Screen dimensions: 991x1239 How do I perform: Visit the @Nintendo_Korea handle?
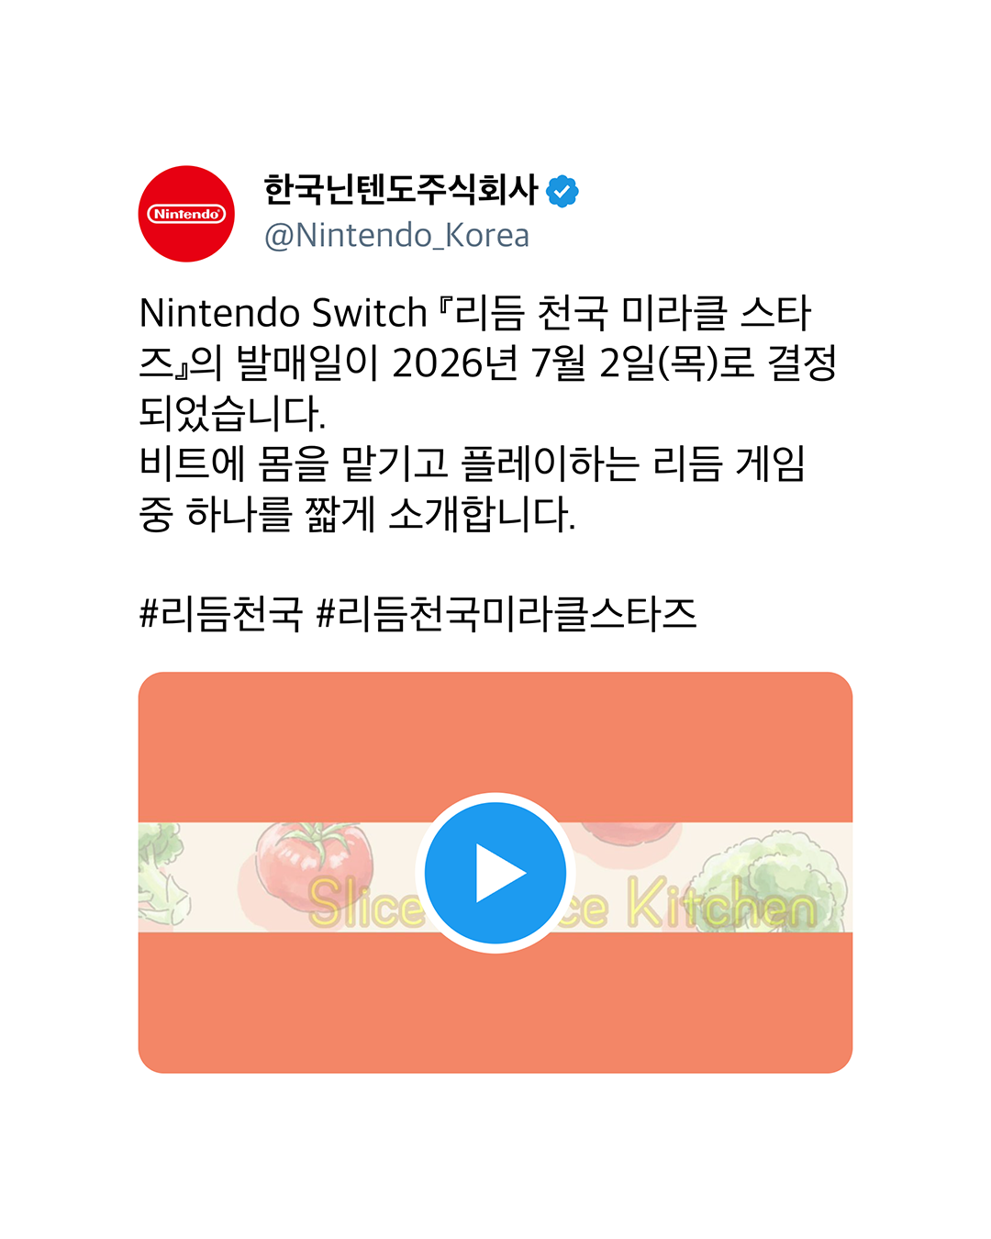click(x=396, y=236)
